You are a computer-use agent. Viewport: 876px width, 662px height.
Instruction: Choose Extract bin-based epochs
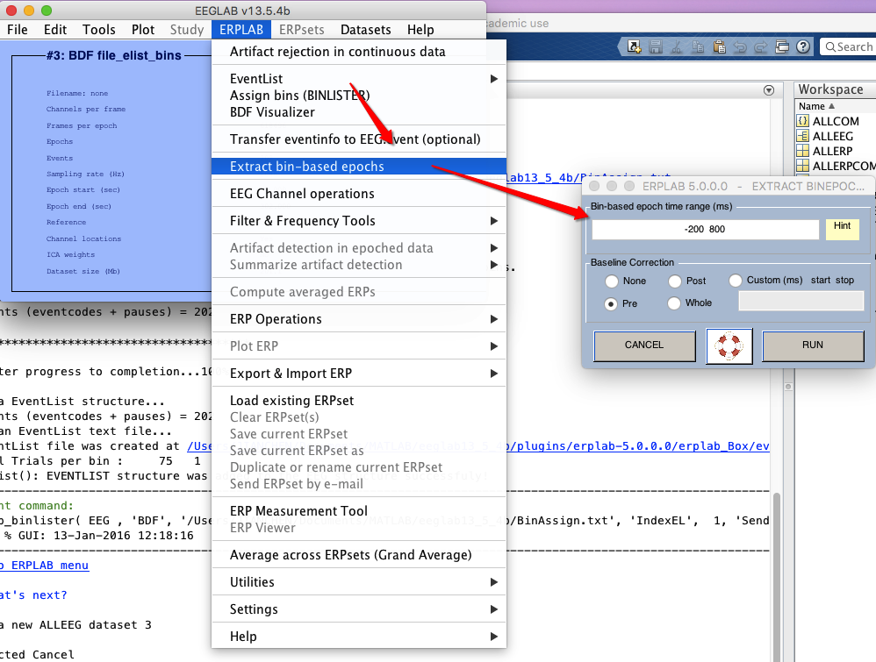click(x=359, y=167)
